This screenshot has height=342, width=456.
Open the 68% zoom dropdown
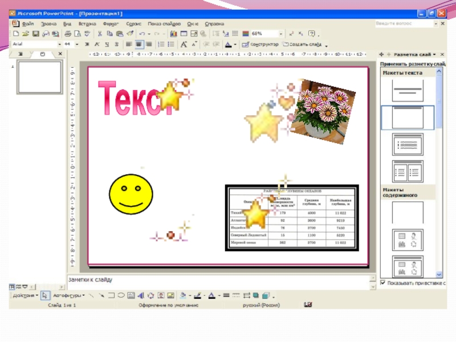pos(281,34)
